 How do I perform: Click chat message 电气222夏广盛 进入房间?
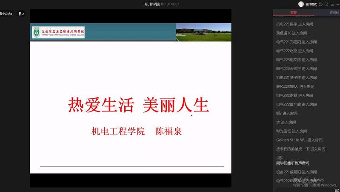pyautogui.click(x=297, y=104)
